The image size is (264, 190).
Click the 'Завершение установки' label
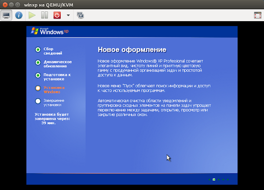click(x=54, y=103)
